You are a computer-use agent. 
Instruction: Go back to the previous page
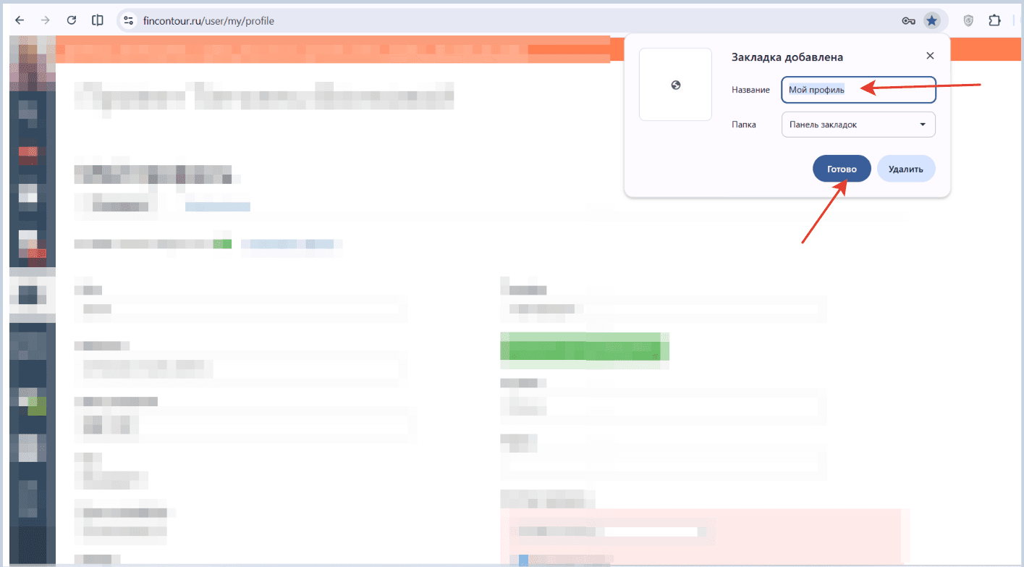point(20,20)
